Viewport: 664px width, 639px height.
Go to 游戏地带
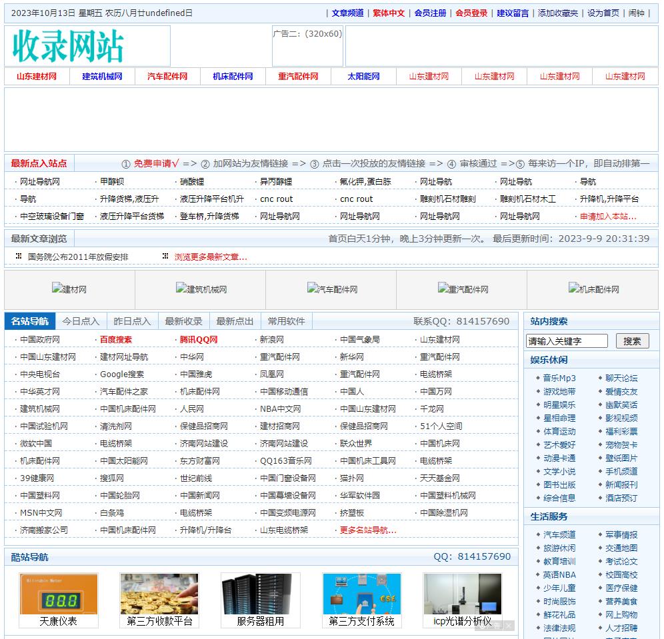click(x=559, y=391)
